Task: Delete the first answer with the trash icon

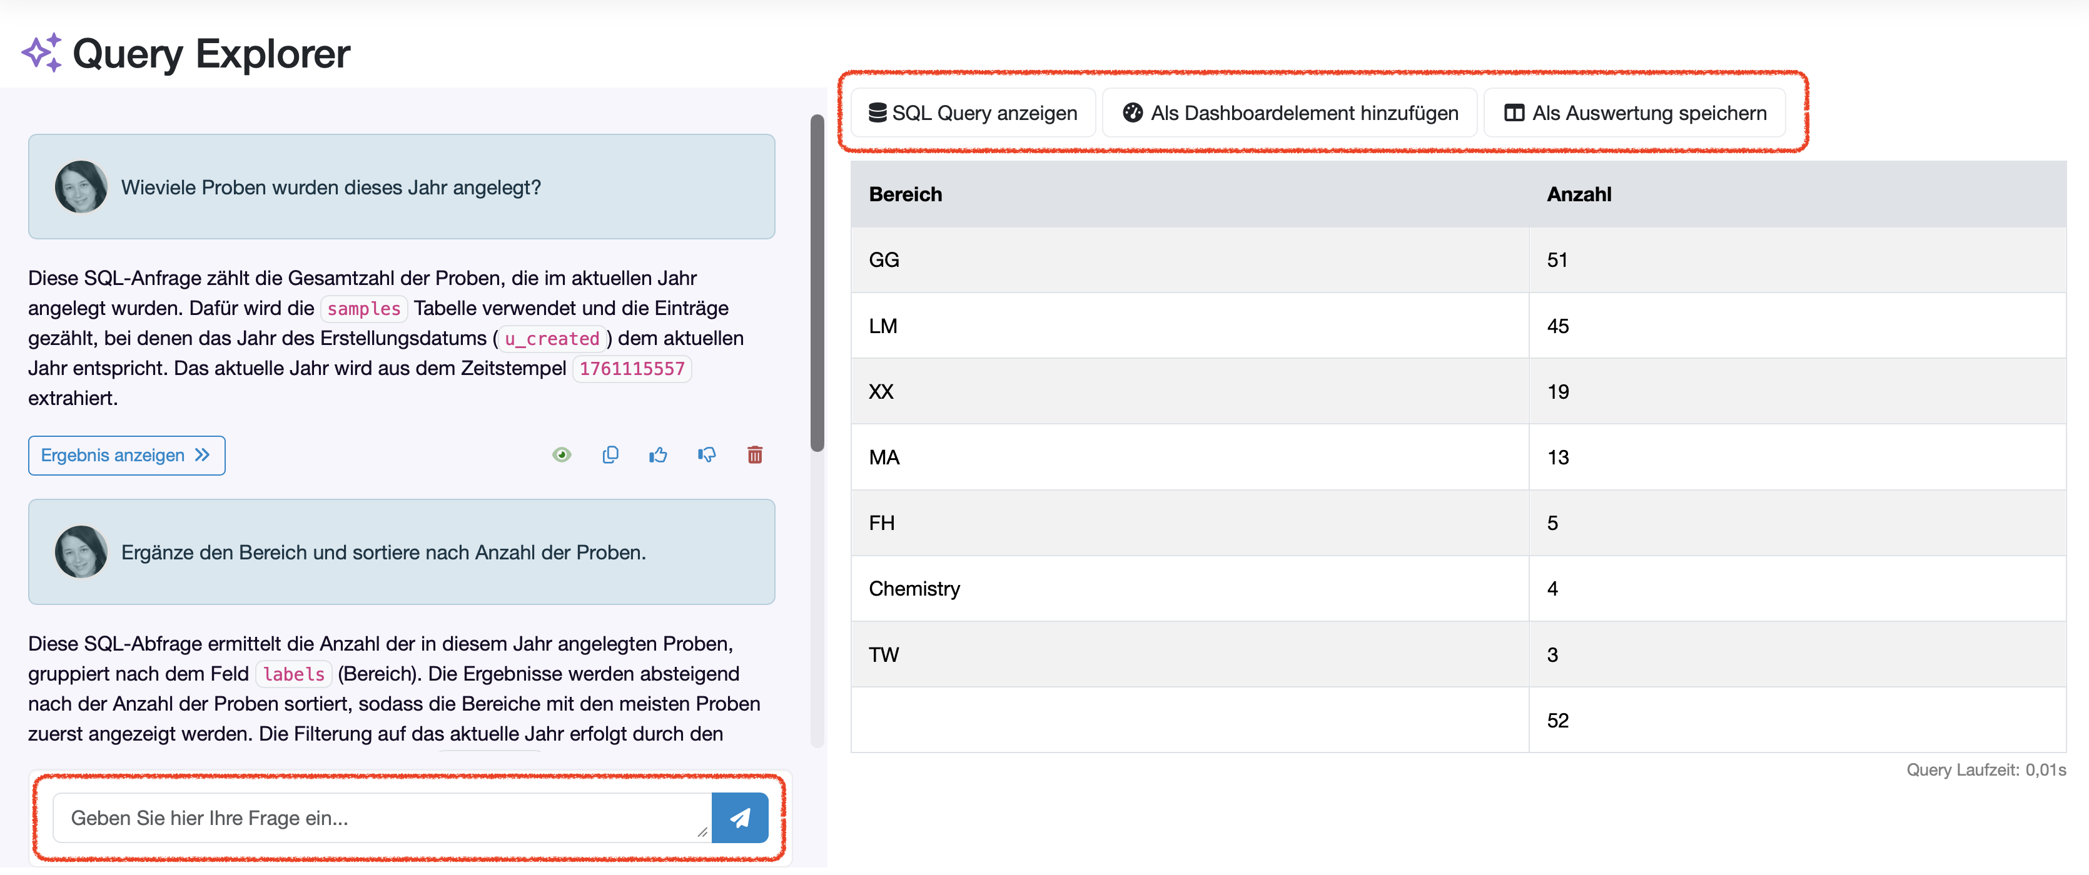Action: pyautogui.click(x=754, y=454)
